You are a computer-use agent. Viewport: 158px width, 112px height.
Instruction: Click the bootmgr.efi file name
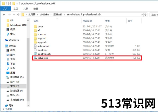click(x=44, y=54)
